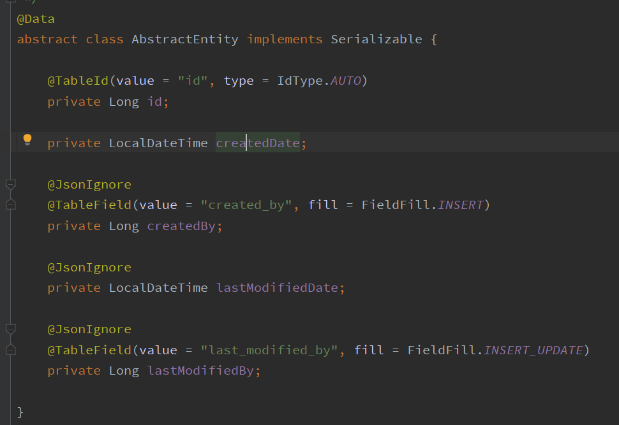Click the class closing brace
This screenshot has height=425, width=619.
(20, 412)
